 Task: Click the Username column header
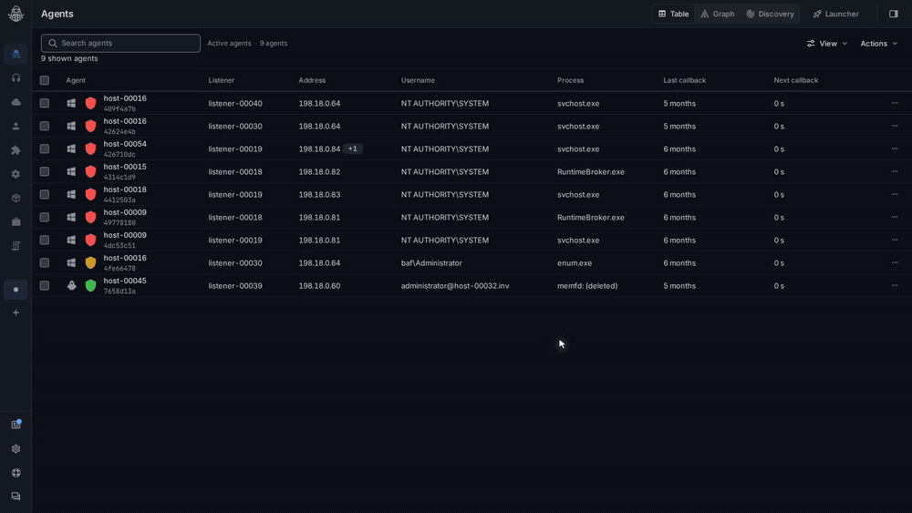tap(418, 80)
